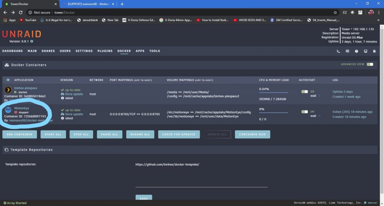Click the MotionEye container icon
The height and width of the screenshot is (206, 384).
(x=8, y=110)
